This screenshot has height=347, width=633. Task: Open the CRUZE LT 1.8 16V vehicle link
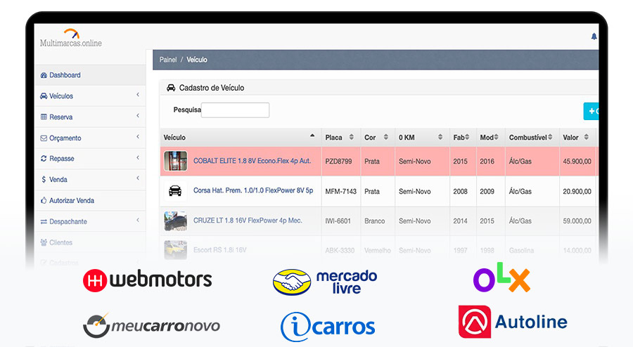coord(248,221)
